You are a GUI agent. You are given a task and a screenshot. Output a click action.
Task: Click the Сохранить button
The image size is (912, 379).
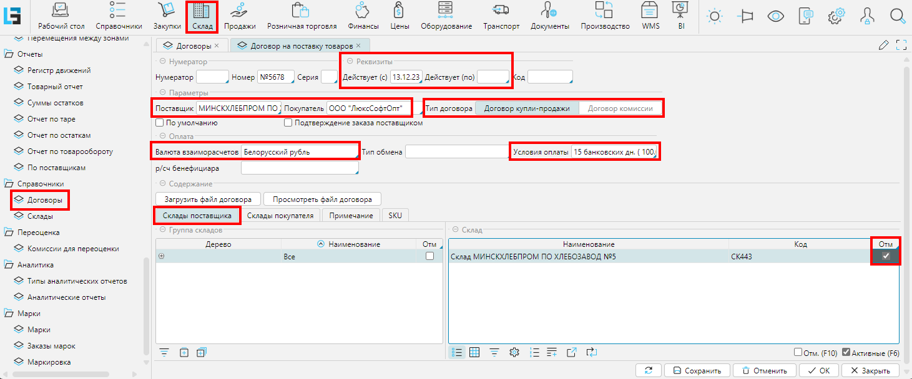tap(696, 370)
